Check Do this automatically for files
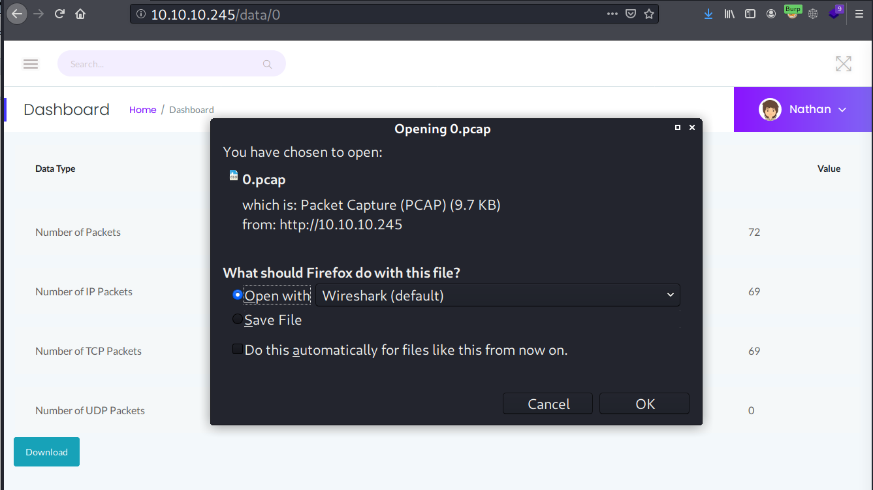The height and width of the screenshot is (490, 873). 238,350
